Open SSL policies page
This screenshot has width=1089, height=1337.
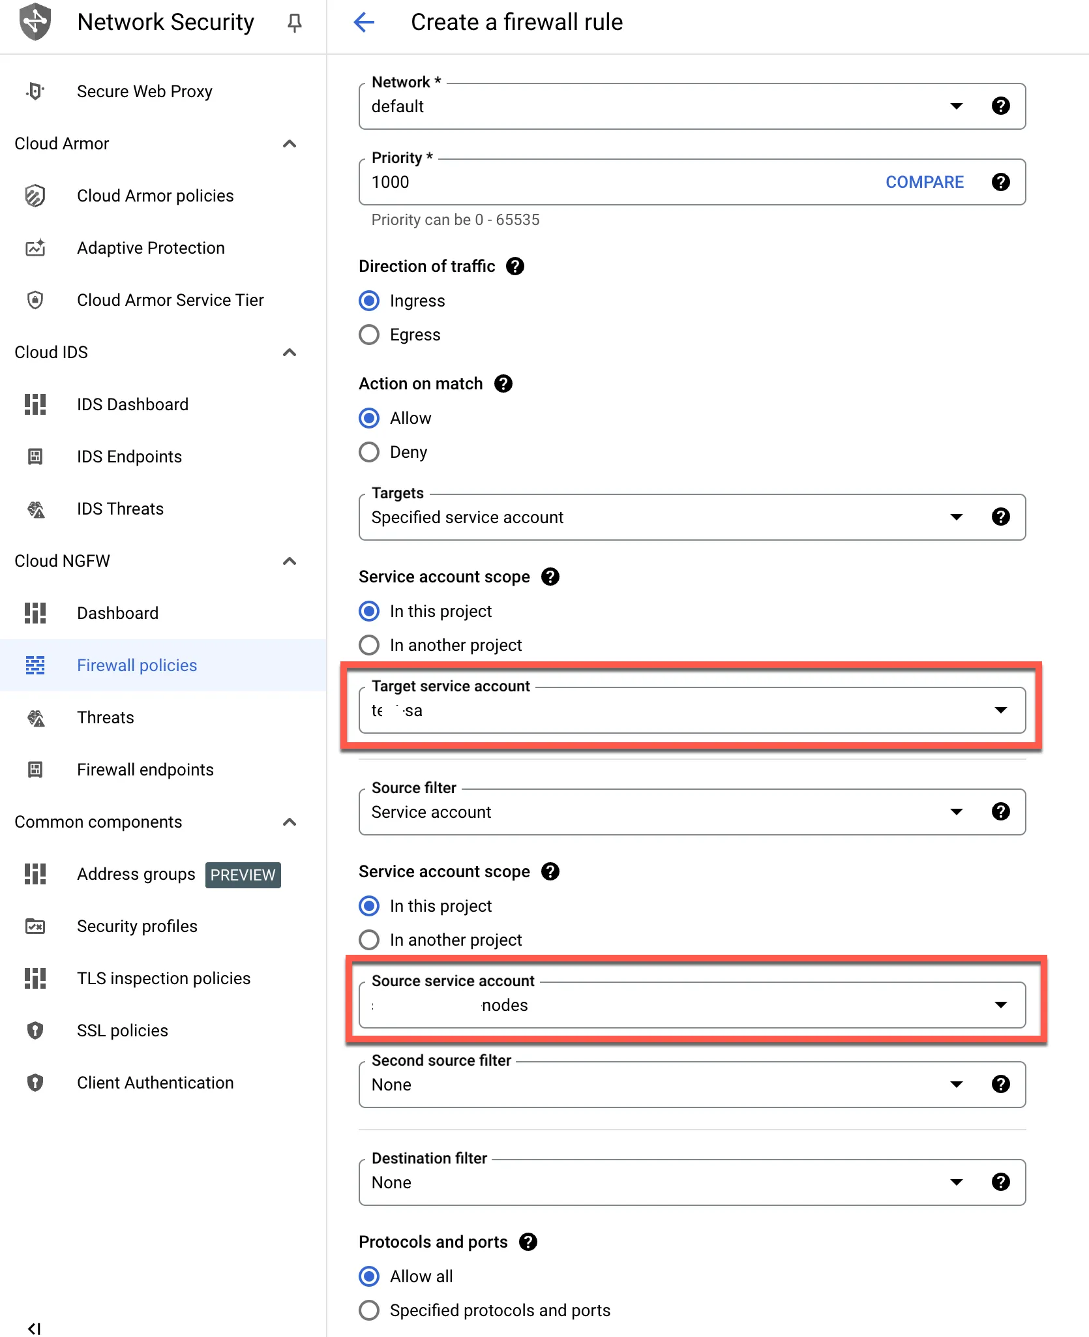pyautogui.click(x=123, y=1030)
